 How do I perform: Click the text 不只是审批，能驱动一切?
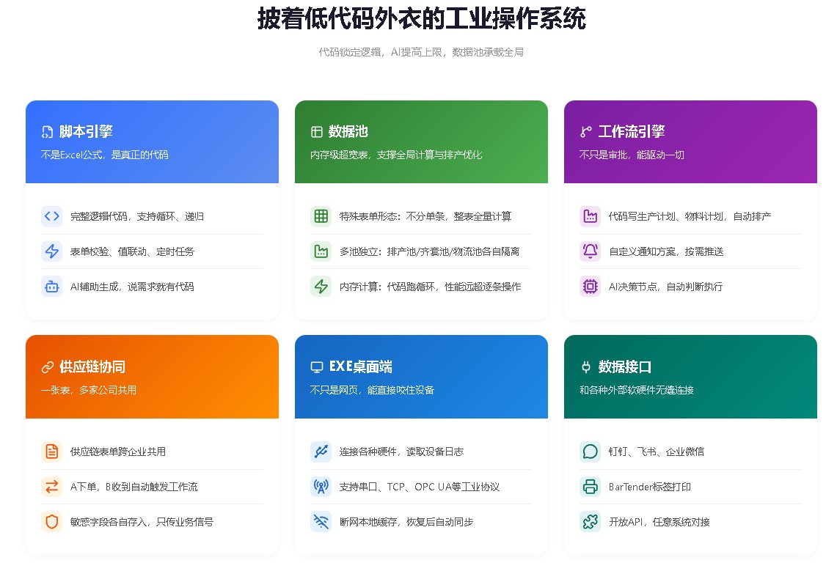point(632,155)
